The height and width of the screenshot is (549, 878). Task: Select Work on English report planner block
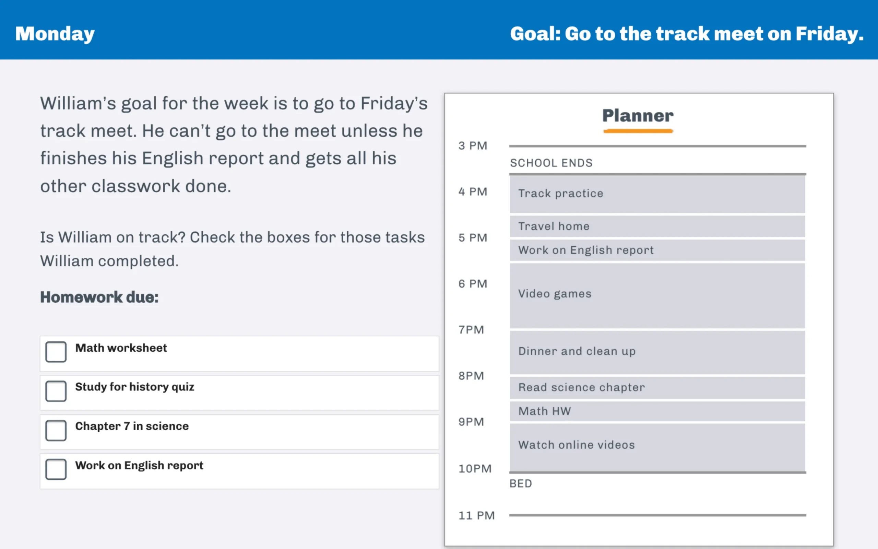click(657, 250)
